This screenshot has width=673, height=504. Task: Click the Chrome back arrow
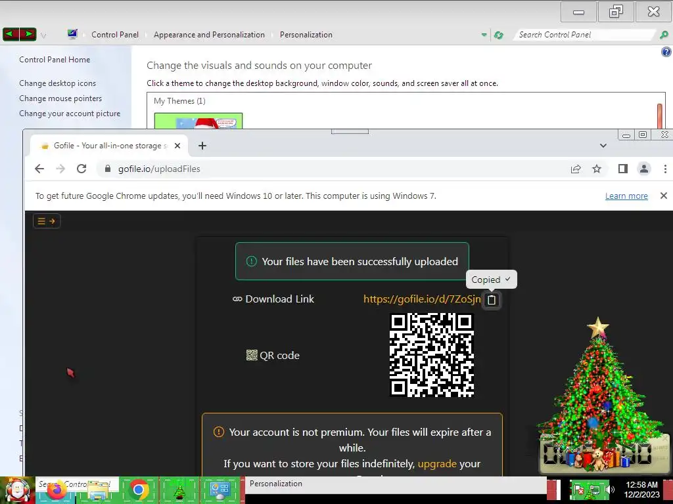tap(39, 169)
